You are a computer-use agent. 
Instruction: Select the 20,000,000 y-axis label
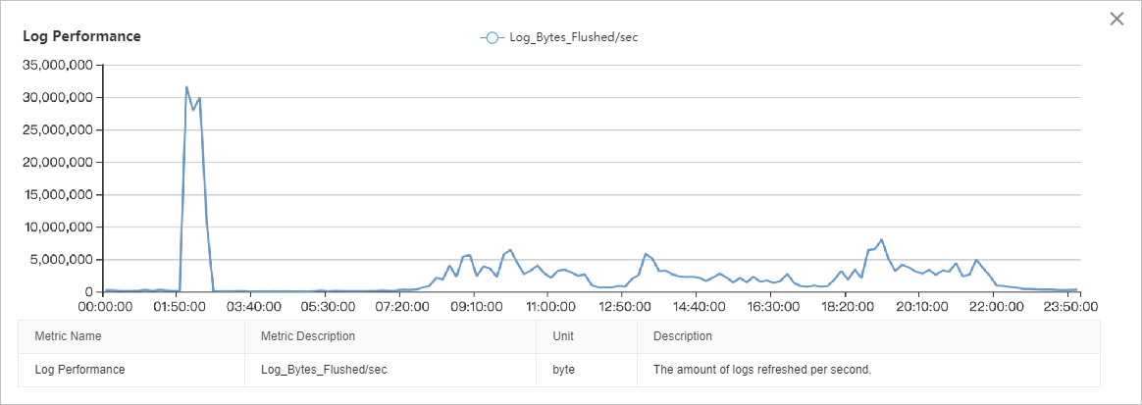[x=58, y=162]
